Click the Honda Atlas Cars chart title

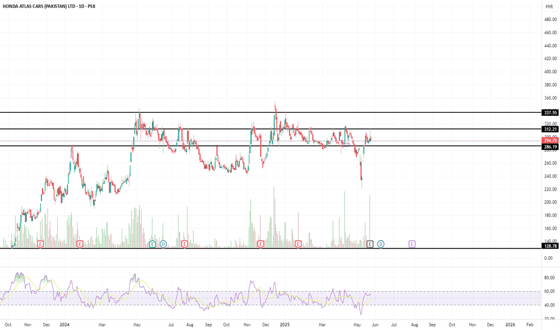point(49,6)
